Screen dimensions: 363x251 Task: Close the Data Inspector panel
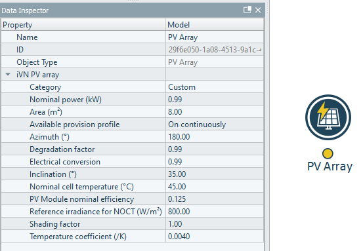[258, 10]
